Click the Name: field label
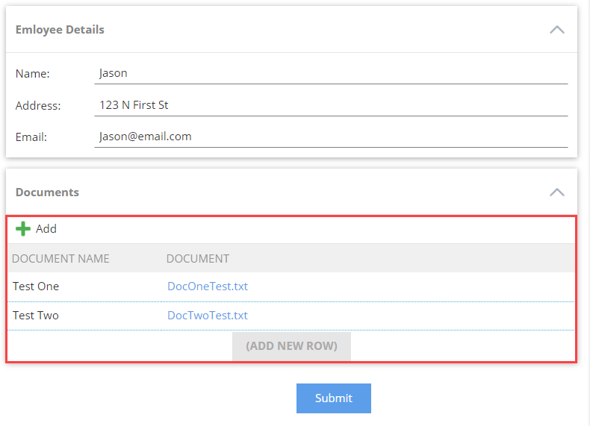Screen dimensions: 590x426 click(32, 74)
